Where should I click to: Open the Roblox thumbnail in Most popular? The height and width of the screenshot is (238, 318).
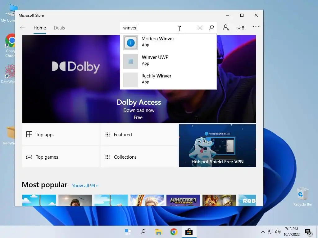click(247, 201)
